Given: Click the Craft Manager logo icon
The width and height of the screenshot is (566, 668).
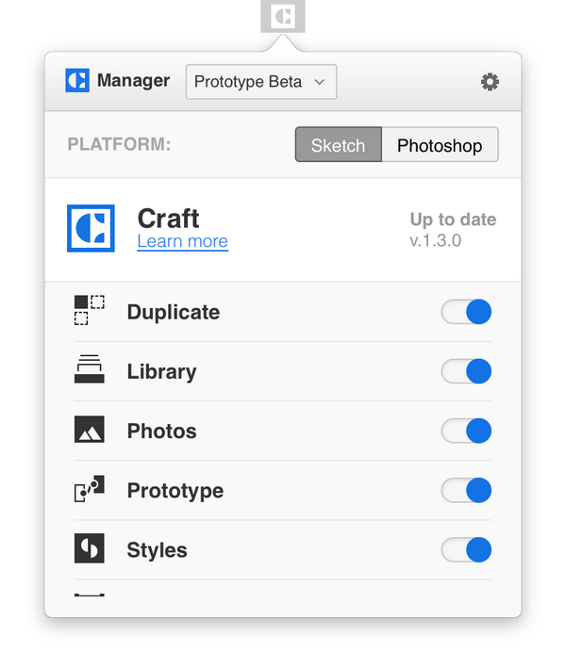Looking at the screenshot, I should (77, 81).
